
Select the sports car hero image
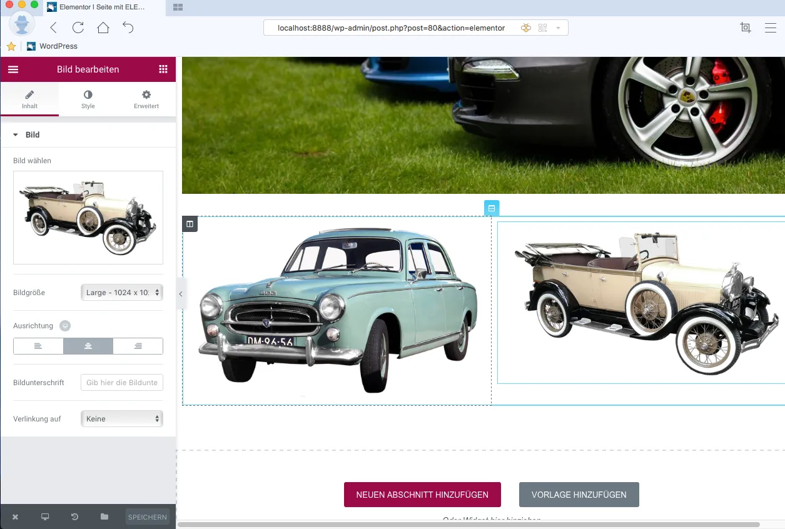click(484, 125)
